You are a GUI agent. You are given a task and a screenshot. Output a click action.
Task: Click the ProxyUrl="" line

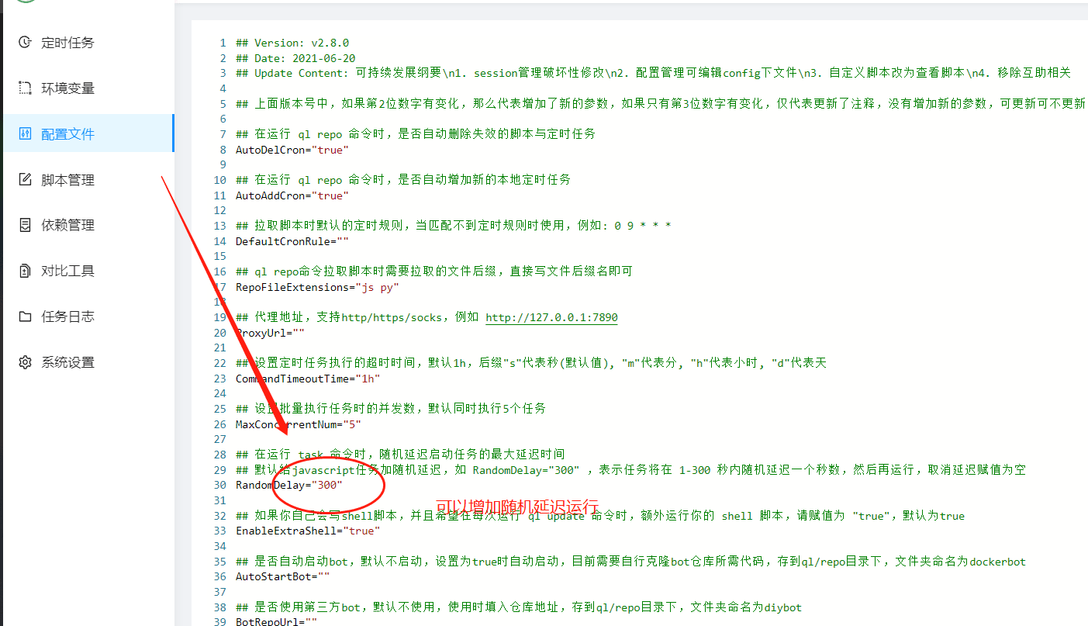270,333
